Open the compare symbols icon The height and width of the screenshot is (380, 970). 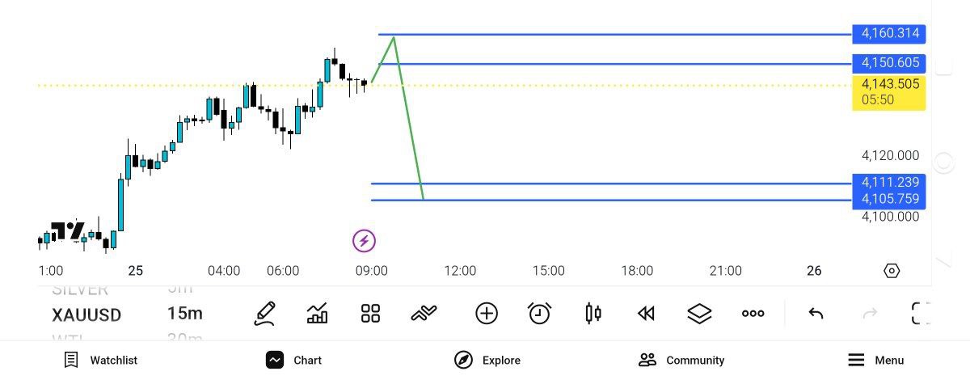pos(424,314)
